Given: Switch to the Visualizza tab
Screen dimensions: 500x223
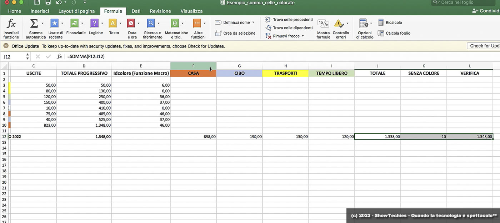Looking at the screenshot, I should coord(192,11).
